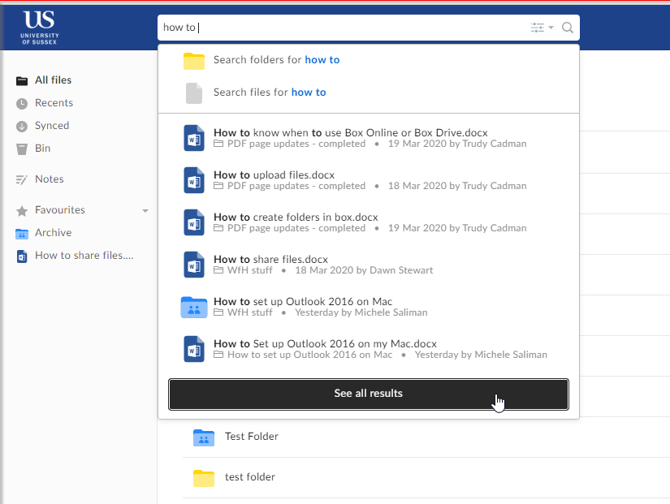
Task: Open Favourites label in sidebar
Action: [x=60, y=210]
